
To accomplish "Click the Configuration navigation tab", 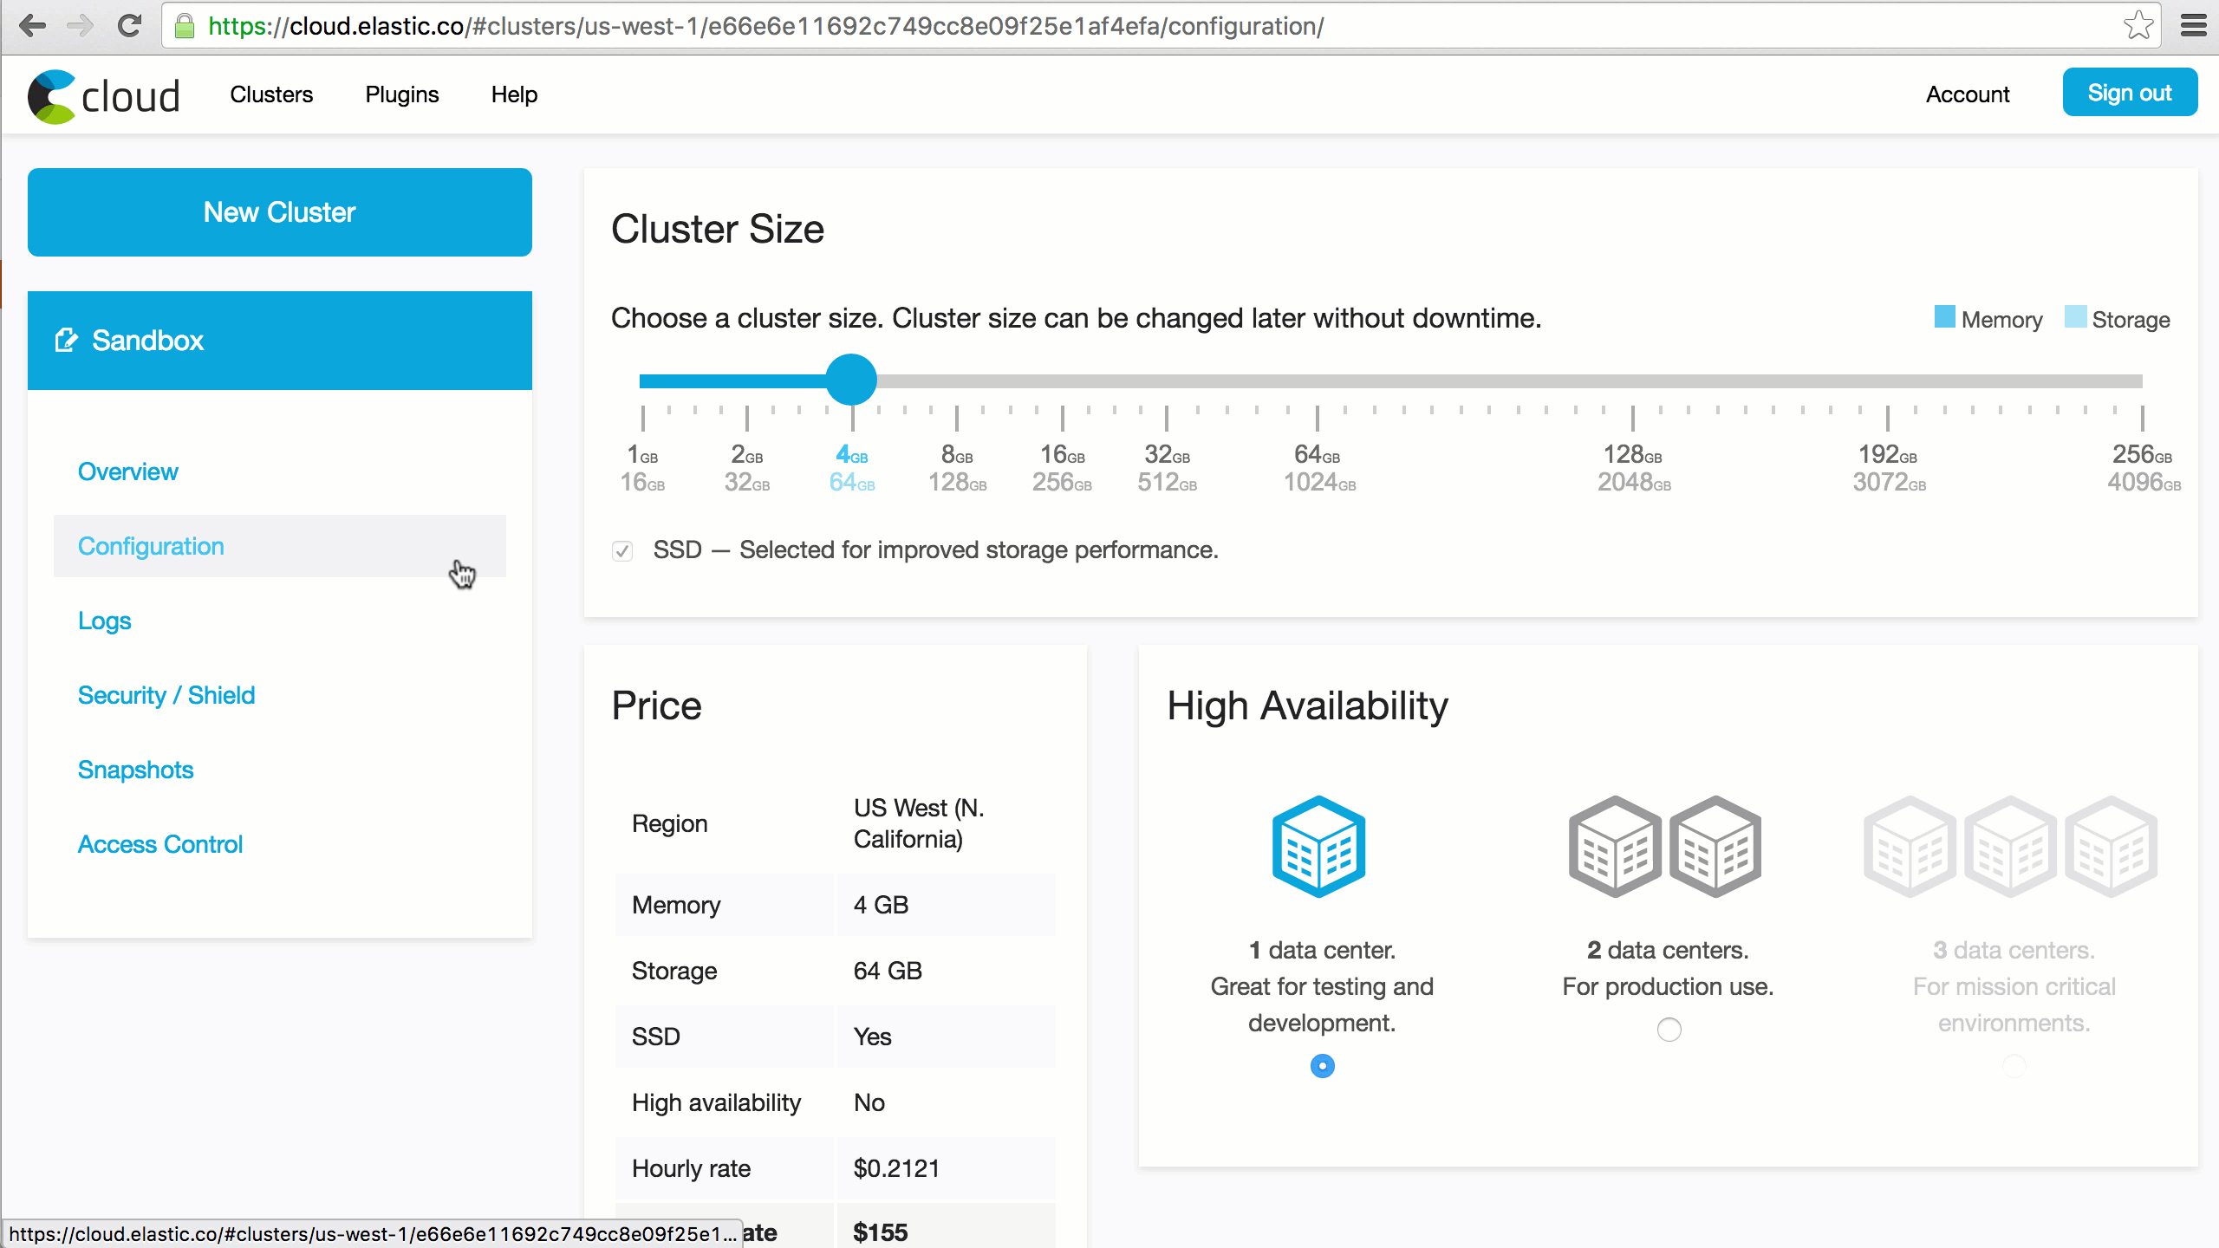I will tap(151, 545).
